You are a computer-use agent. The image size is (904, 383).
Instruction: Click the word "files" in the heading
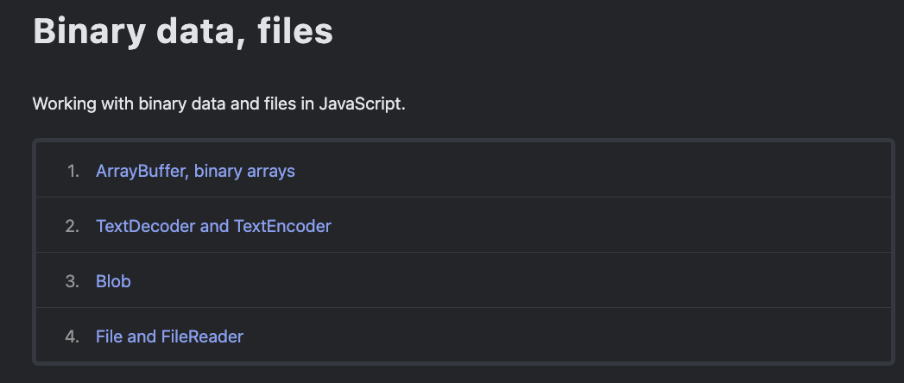pyautogui.click(x=294, y=31)
